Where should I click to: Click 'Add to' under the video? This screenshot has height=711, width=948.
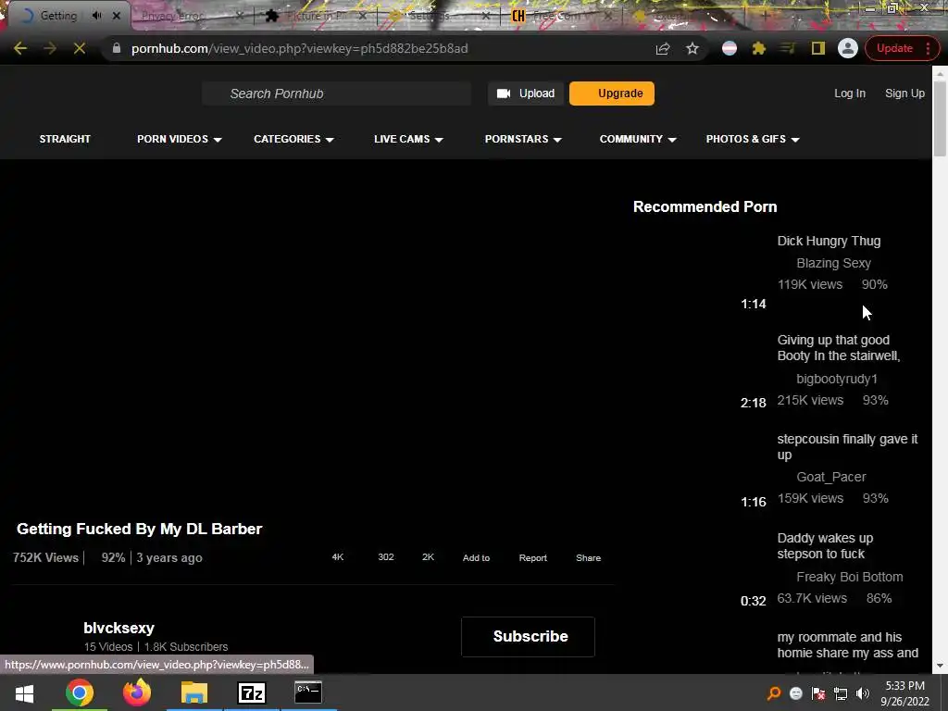477,558
